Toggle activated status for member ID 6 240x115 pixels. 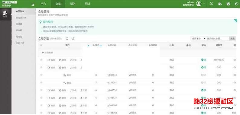point(204,90)
